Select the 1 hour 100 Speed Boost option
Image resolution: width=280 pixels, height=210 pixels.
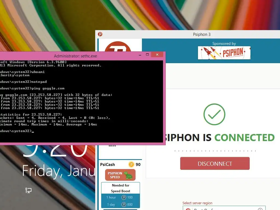coord(121,197)
